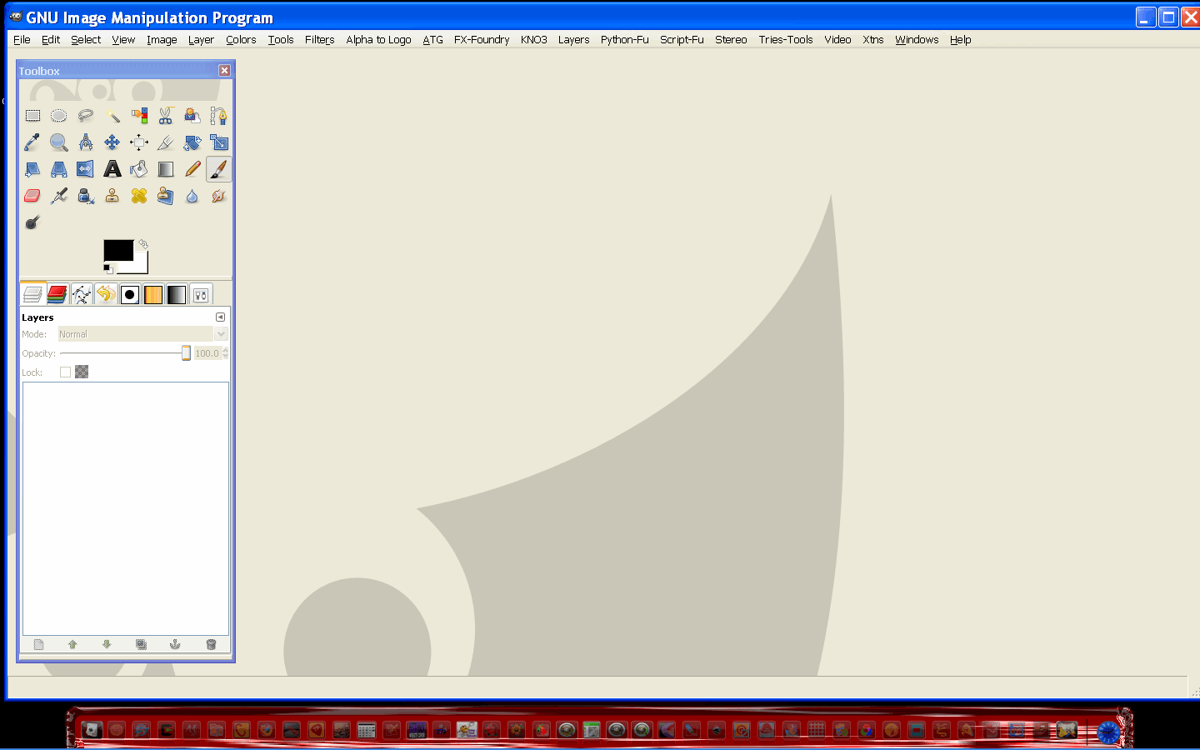Click the black foreground color swatch
Viewport: 1200px width, 750px height.
pyautogui.click(x=118, y=250)
